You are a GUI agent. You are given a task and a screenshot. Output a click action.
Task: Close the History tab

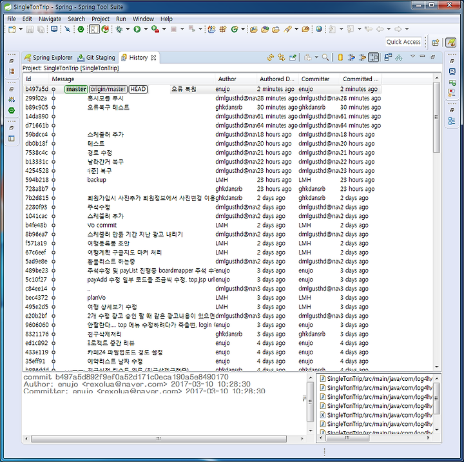pos(153,58)
